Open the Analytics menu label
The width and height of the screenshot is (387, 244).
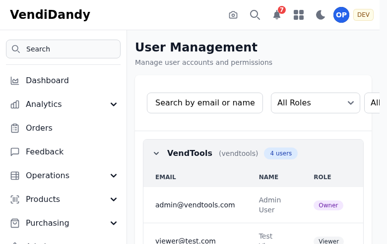44,104
